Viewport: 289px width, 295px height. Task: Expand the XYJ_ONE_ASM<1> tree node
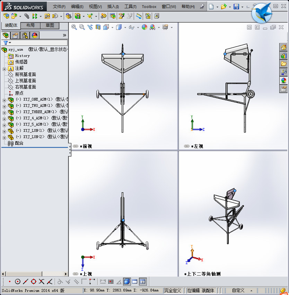[x=4, y=100]
